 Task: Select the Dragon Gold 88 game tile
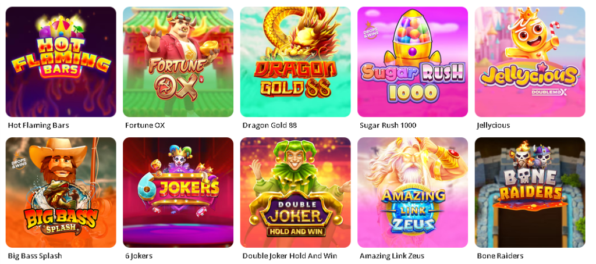295,62
